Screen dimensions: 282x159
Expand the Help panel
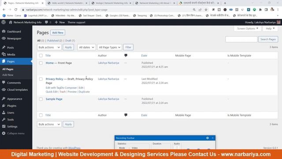coord(270,28)
